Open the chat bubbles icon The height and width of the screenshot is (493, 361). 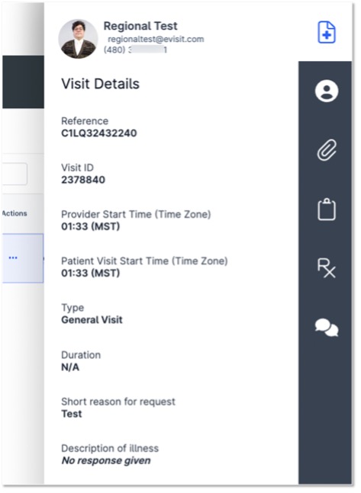[327, 328]
